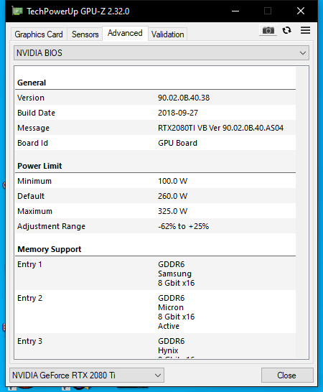Image resolution: width=323 pixels, height=392 pixels.
Task: Select the Advanced tab
Action: point(125,33)
